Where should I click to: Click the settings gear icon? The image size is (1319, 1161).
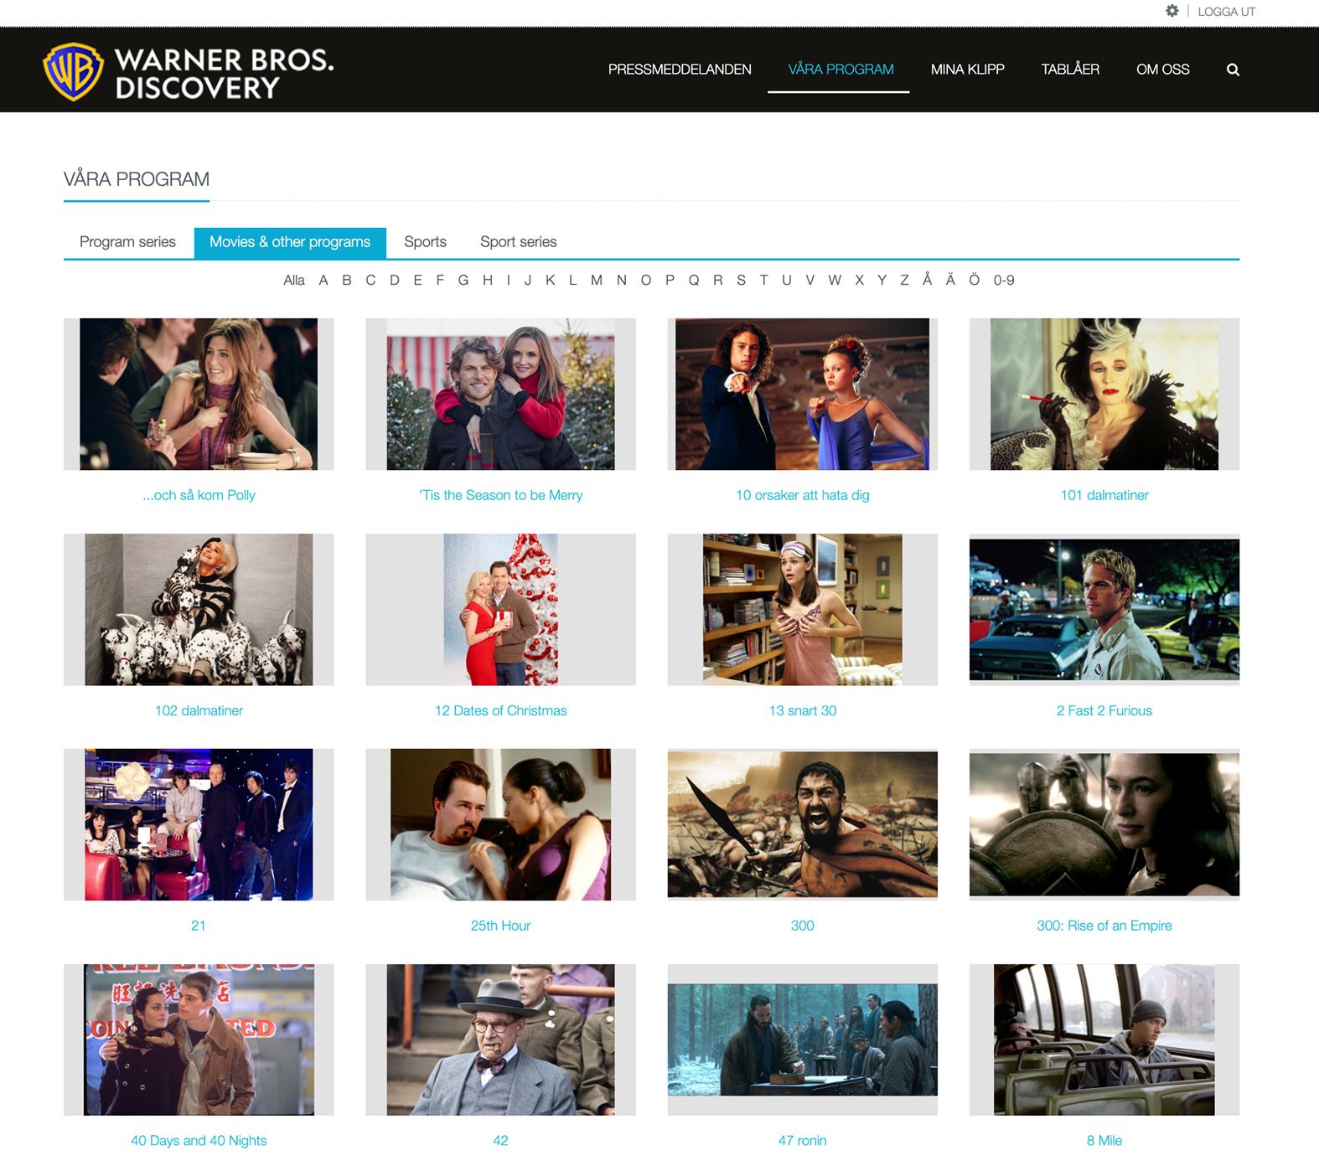point(1172,11)
